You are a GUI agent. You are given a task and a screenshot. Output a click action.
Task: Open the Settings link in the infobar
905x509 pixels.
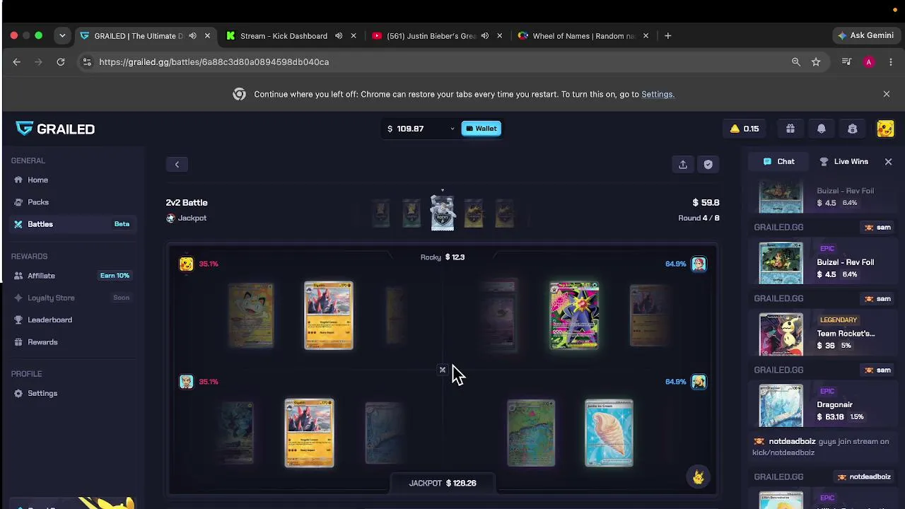pos(657,94)
